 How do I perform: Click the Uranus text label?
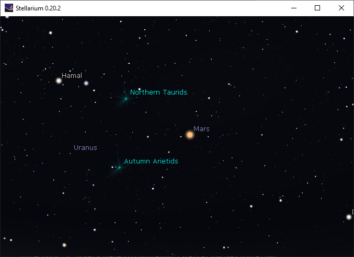point(85,147)
